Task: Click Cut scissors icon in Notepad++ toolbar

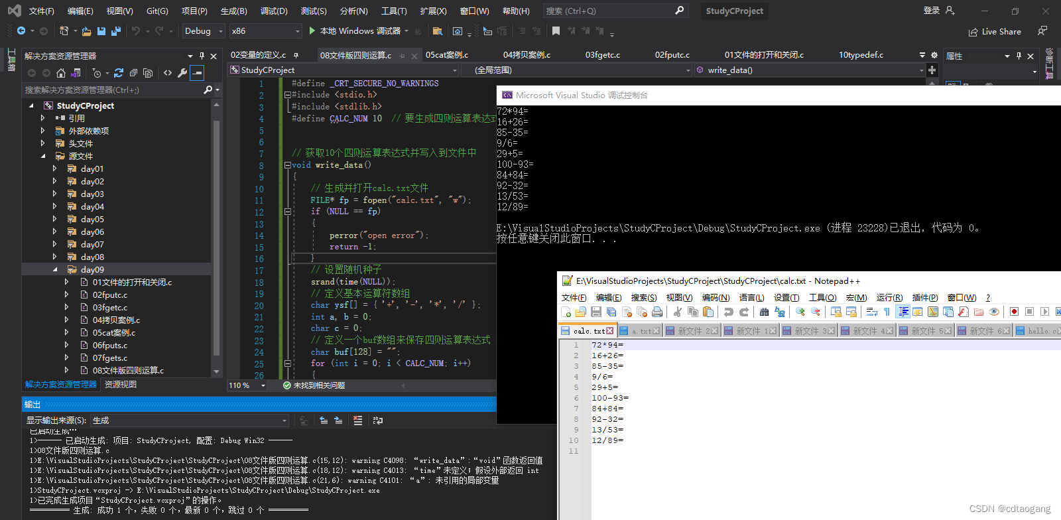Action: point(678,312)
